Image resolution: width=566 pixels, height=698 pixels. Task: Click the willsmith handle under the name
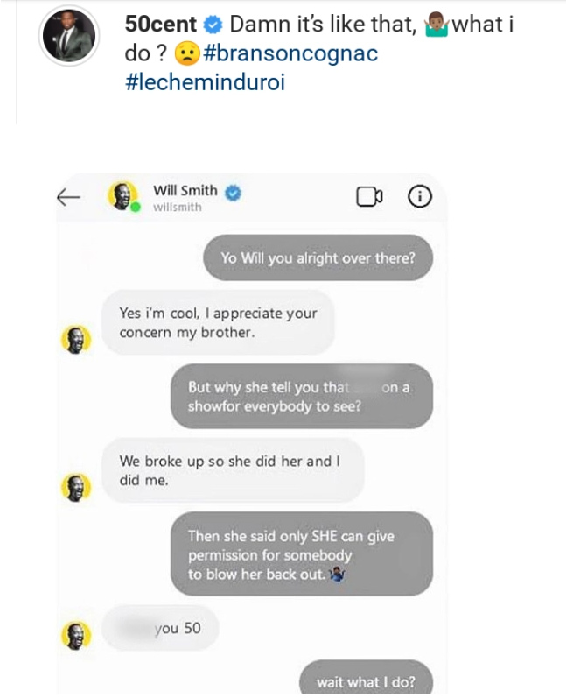177,208
